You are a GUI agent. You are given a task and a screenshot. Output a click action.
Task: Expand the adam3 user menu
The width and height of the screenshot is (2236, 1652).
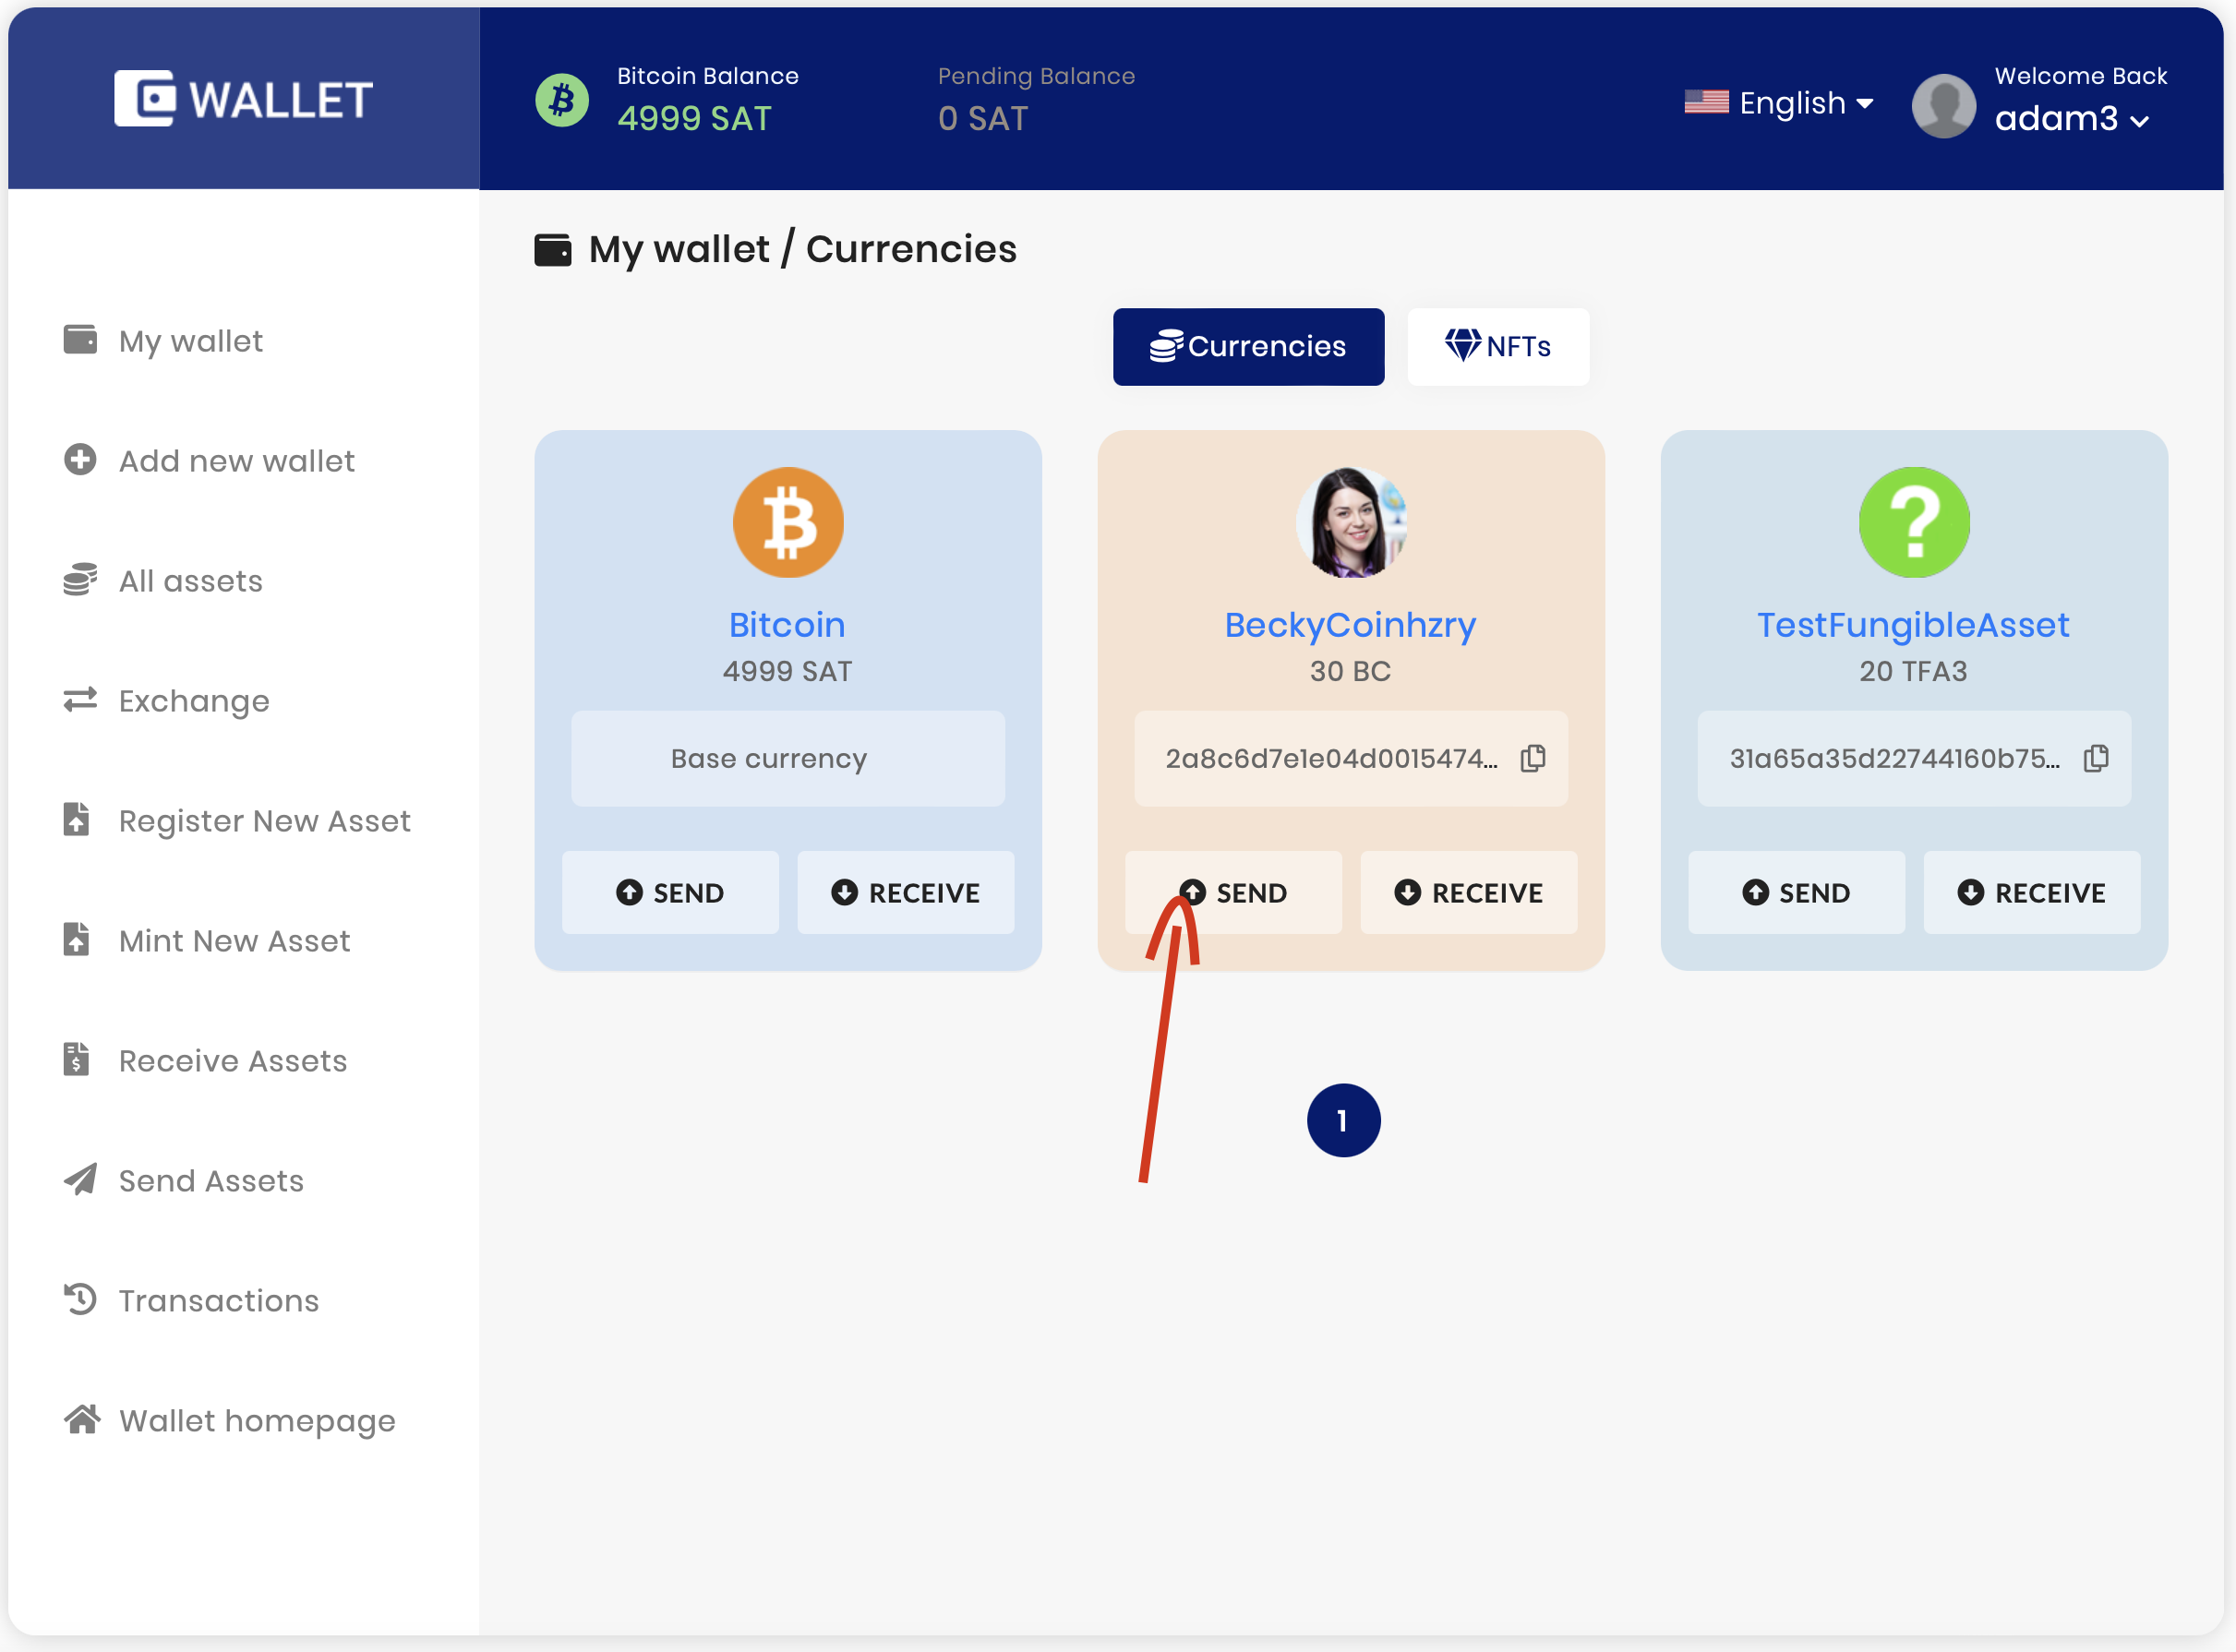(x=2071, y=119)
